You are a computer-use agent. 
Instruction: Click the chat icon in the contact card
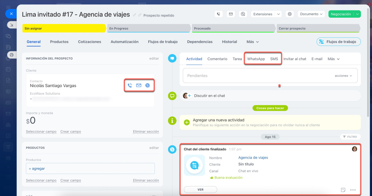(148, 85)
